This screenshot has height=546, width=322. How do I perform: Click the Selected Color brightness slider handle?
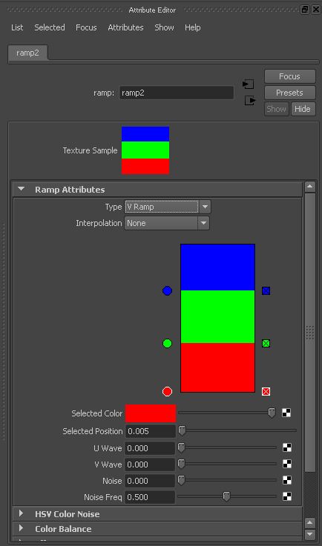click(x=272, y=413)
